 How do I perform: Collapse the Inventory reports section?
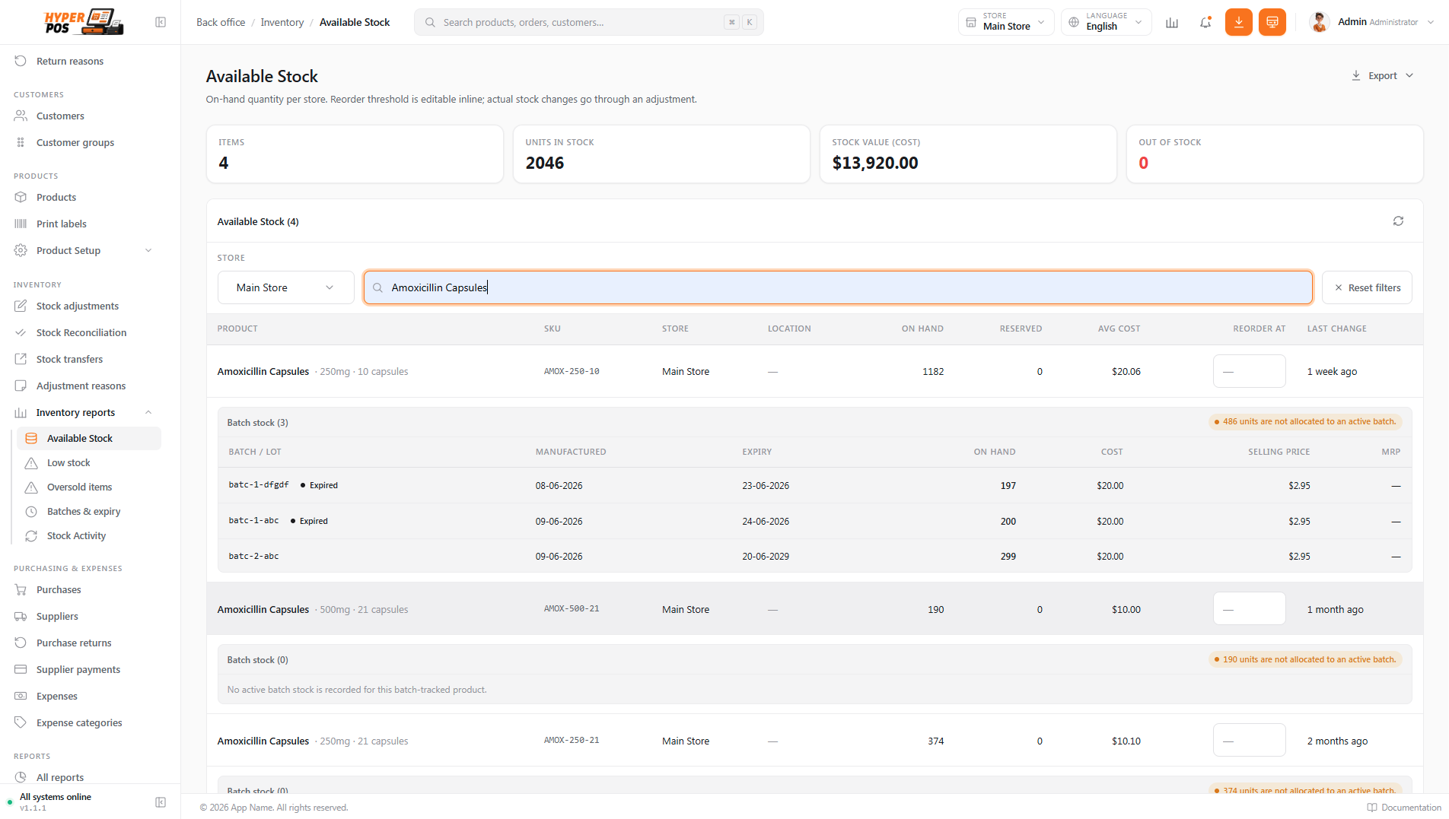click(84, 412)
